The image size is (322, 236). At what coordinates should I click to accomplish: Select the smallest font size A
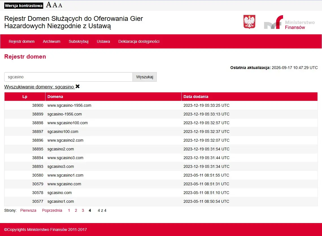point(60,5)
